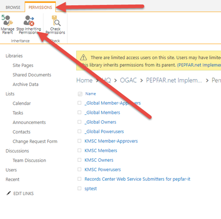Open Shared Documents in the left navigation
The image size is (221, 219).
click(32, 75)
